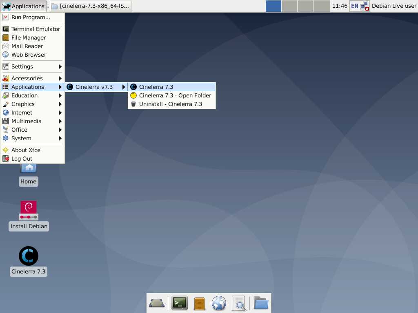Click the EN keyboard layout indicator
418x313 pixels.
tap(354, 6)
